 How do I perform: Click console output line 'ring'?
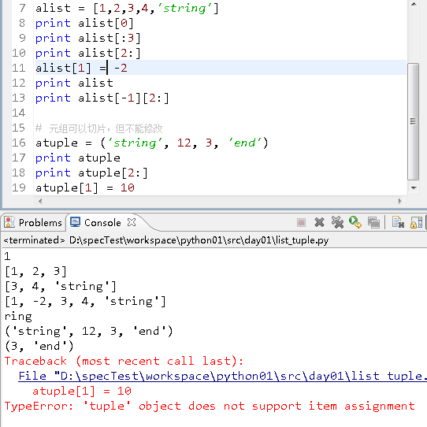coord(19,317)
